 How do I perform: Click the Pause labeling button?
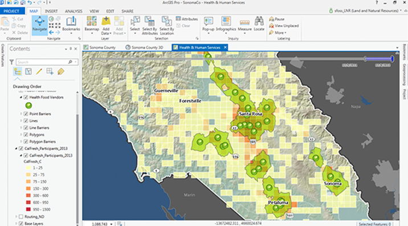point(277,19)
